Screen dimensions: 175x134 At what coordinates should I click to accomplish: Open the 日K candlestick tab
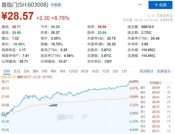coord(27,71)
